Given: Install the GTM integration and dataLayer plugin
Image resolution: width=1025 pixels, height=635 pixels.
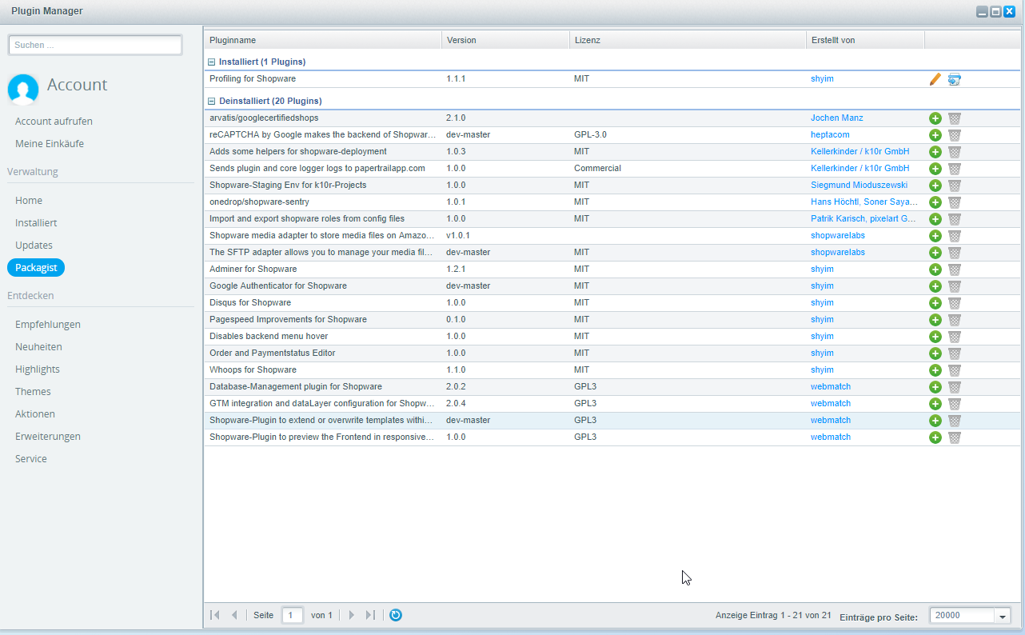Looking at the screenshot, I should tap(935, 404).
